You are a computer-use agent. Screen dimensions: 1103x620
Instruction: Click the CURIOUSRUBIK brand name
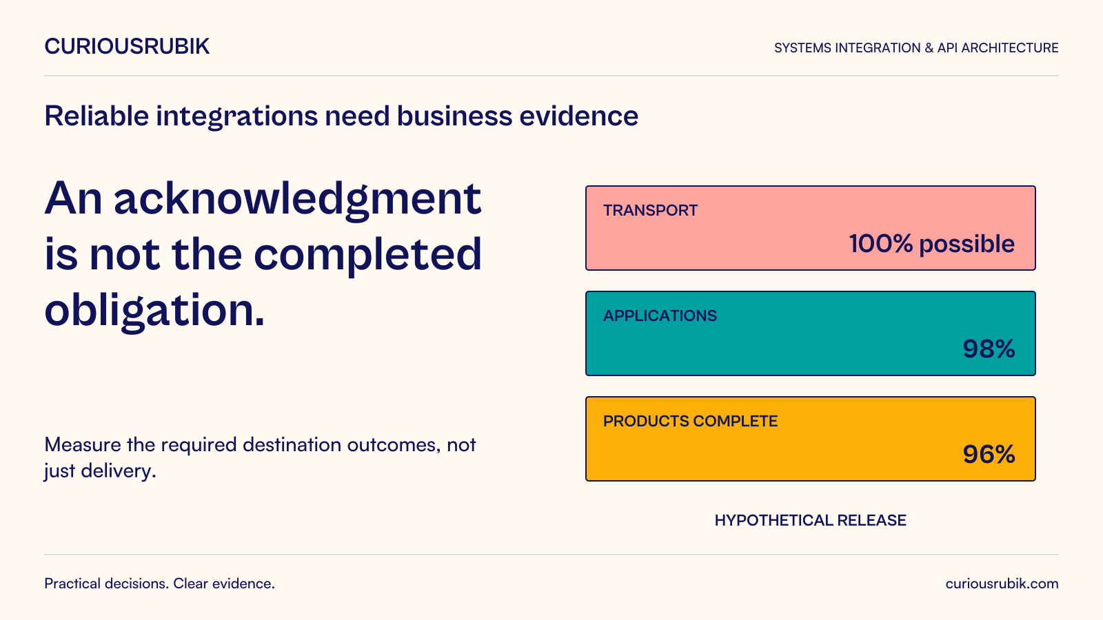[x=127, y=46]
